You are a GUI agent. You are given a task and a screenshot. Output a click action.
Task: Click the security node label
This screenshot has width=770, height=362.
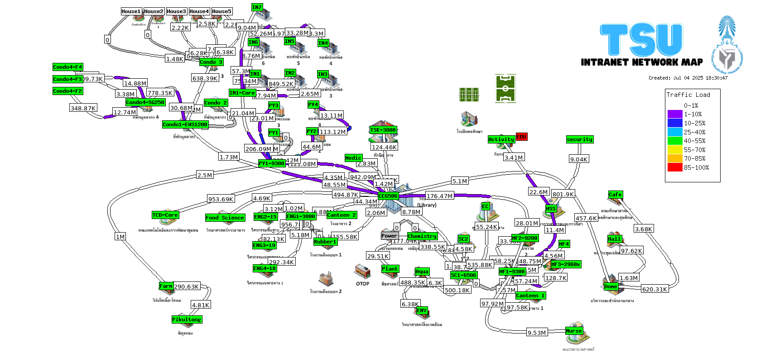pos(580,139)
